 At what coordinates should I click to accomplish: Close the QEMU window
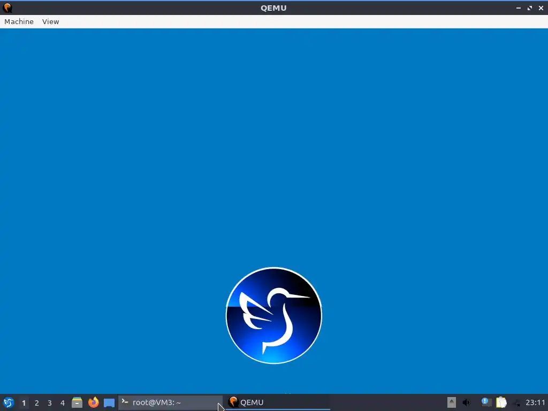(x=541, y=7)
